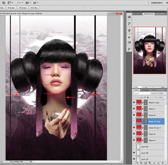Viewport: 168px width, 165px height.
Task: Open the Adjustments panel icon in dock
Action: click(129, 37)
